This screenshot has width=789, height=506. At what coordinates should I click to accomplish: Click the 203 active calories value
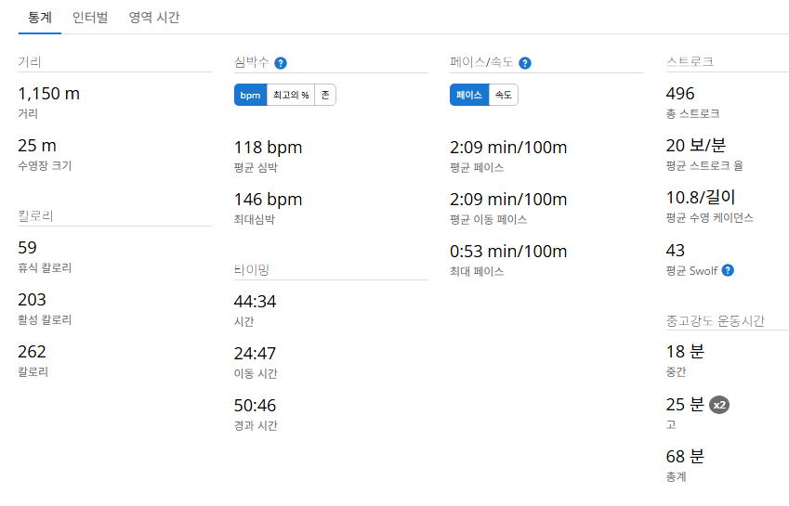point(32,300)
